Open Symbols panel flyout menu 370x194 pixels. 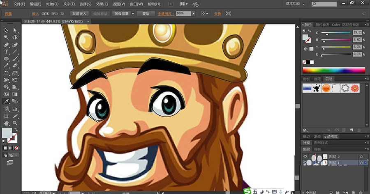366,79
